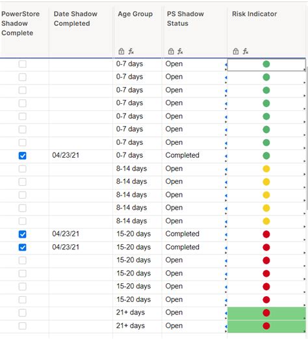Check the checkbox in the last 21+ days row
308x339 pixels.
coord(23,326)
